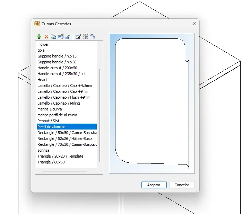Click the rename curve icon
251x214 pixels.
coord(61,36)
